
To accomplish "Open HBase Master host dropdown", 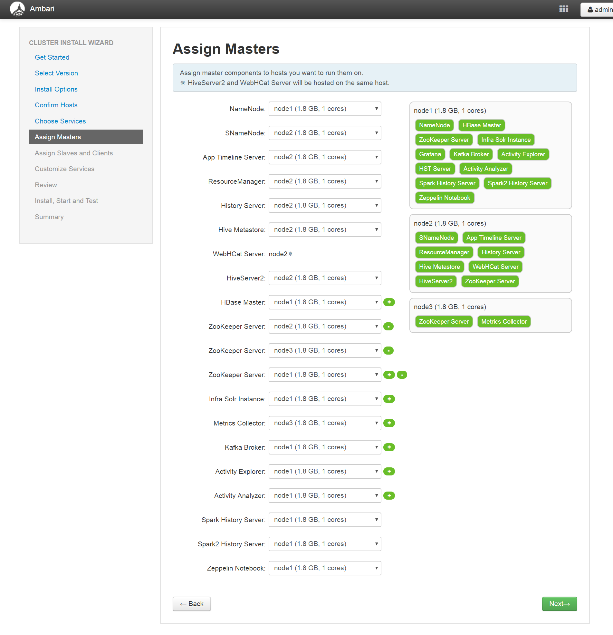I will [x=325, y=302].
